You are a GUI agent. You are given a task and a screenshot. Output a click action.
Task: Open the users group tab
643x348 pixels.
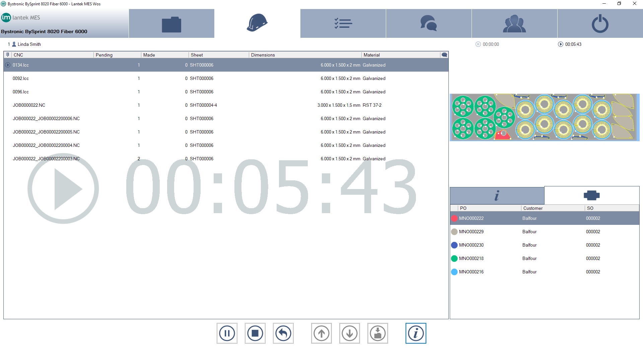[514, 24]
